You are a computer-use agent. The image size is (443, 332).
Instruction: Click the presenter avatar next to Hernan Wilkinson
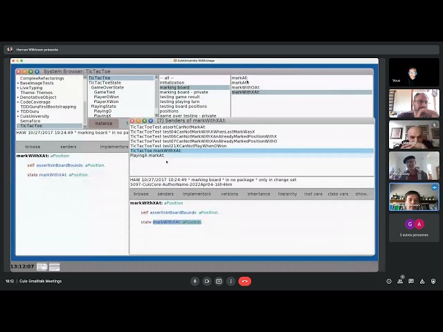[10, 50]
